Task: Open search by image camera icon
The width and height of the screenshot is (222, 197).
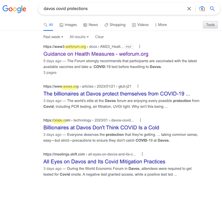Action: click(202, 9)
